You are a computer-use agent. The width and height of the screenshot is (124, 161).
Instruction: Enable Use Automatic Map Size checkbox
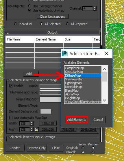tap(11, 117)
